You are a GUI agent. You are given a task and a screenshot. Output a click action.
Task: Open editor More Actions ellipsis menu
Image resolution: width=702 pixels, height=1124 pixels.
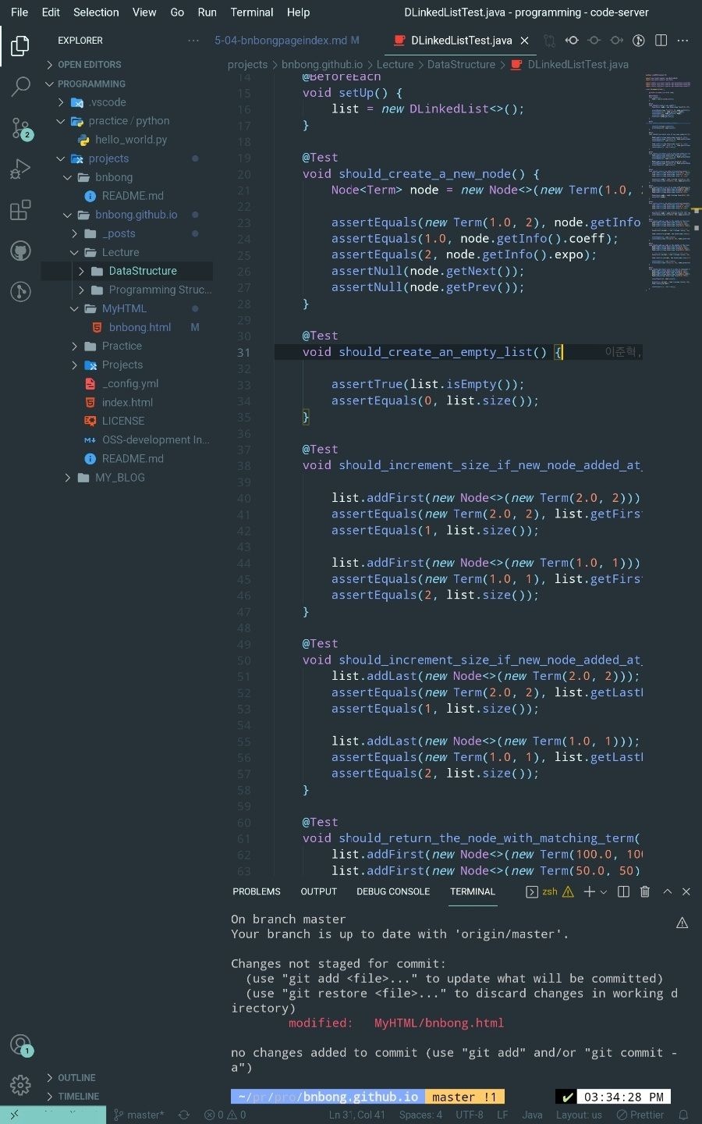tap(683, 41)
